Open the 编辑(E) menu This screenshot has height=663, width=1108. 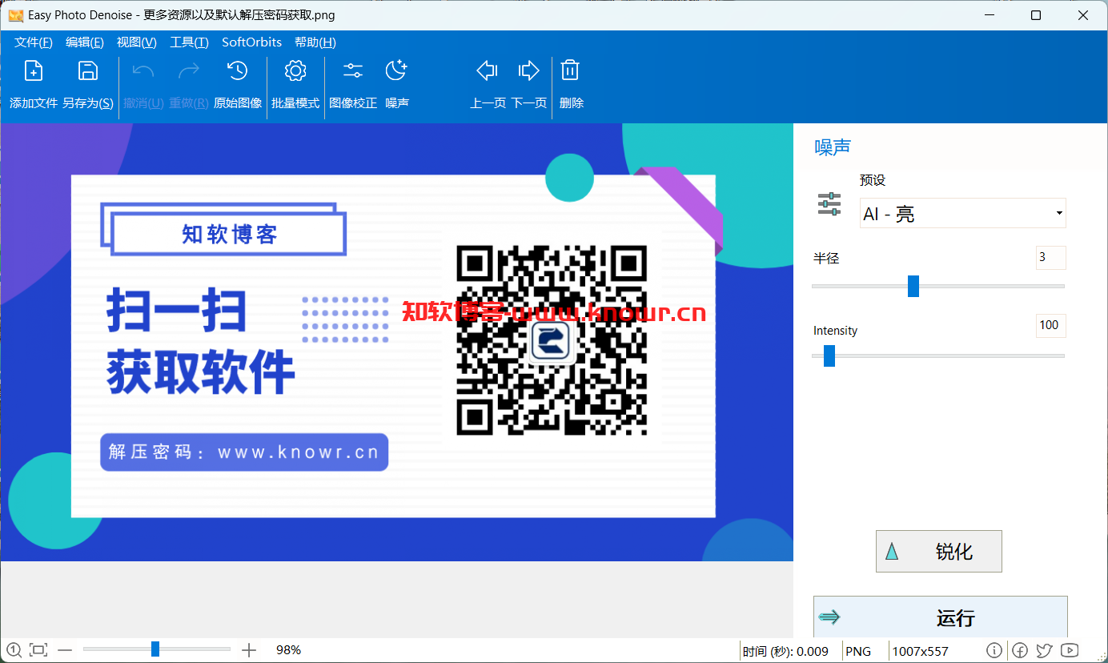(x=85, y=42)
